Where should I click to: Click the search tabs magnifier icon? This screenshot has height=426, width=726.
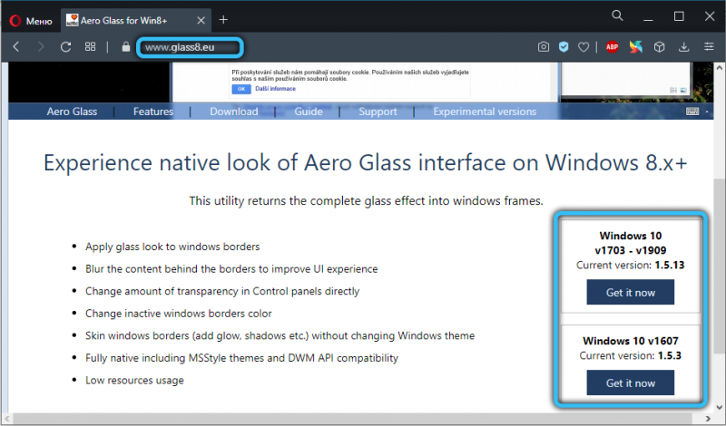click(617, 15)
